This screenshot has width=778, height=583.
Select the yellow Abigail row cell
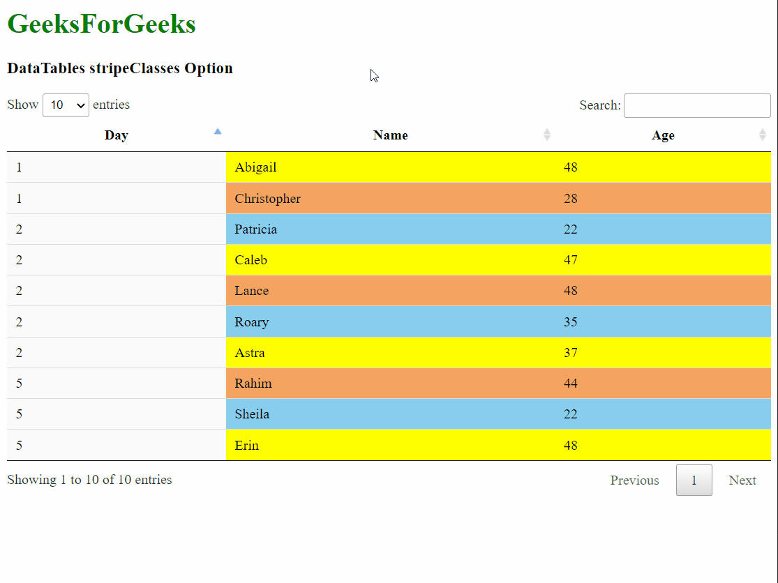[x=255, y=167]
